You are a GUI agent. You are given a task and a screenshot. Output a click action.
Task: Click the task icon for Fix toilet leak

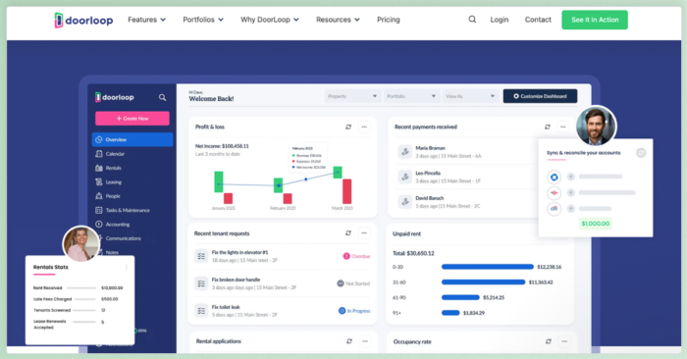pos(201,310)
